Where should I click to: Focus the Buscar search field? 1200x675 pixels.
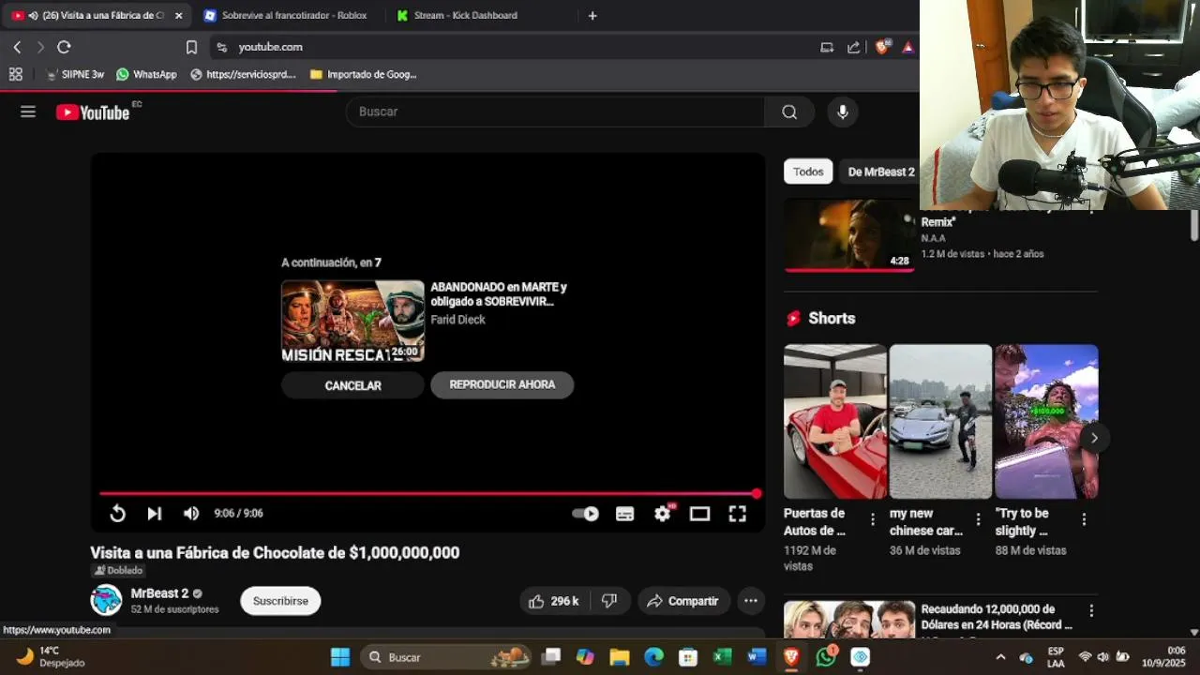point(555,112)
